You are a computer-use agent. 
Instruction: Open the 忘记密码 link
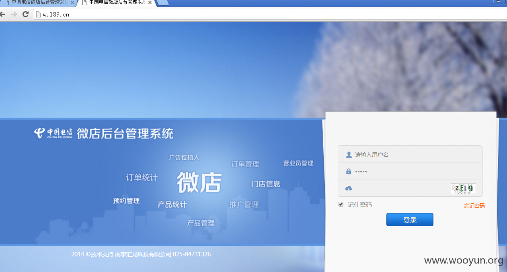point(474,206)
